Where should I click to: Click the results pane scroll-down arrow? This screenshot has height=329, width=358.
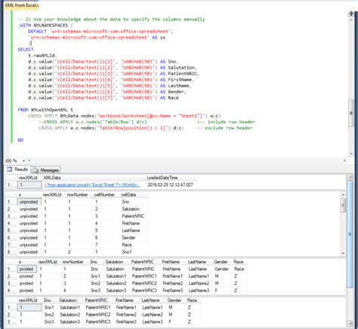click(350, 324)
